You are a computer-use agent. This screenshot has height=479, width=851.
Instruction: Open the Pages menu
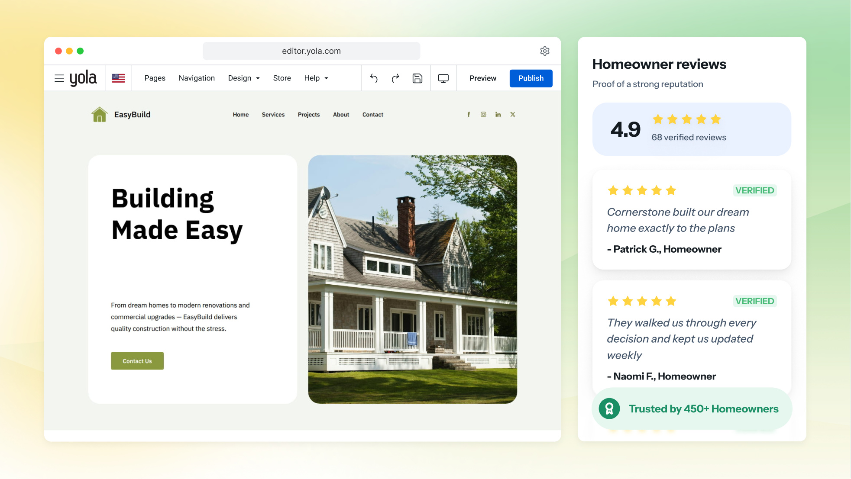[x=155, y=78]
